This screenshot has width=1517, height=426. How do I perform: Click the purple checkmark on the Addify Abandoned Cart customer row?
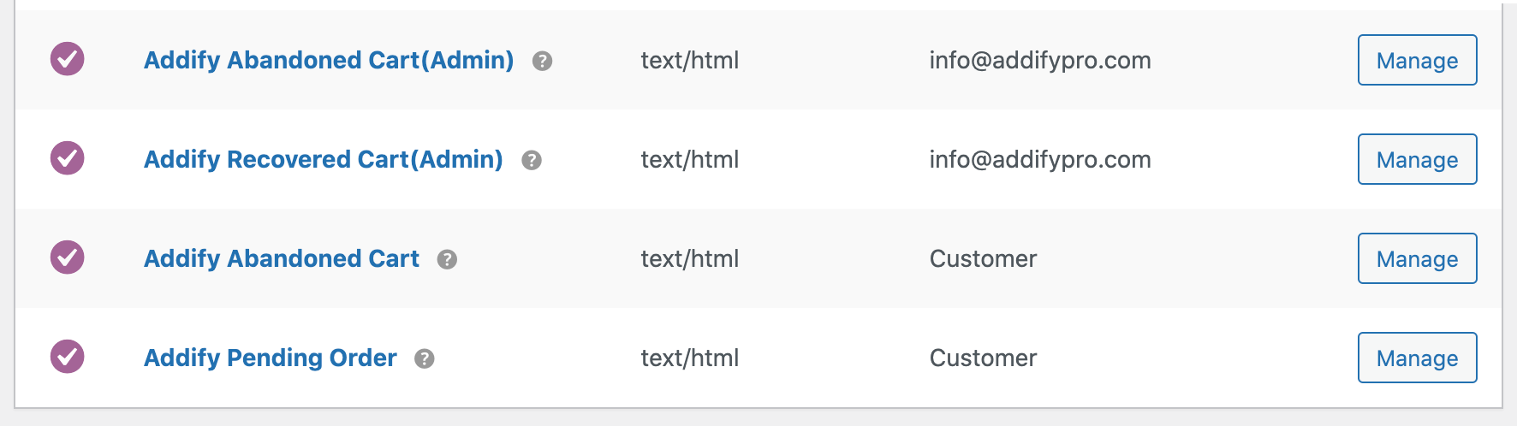(x=67, y=257)
